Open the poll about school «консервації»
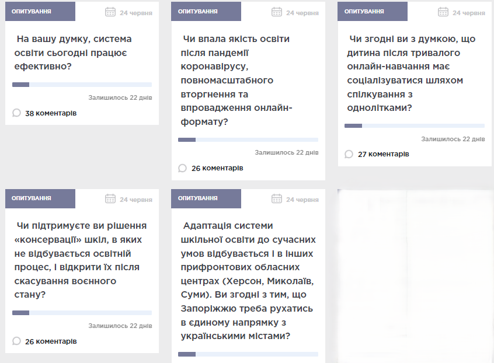The width and height of the screenshot is (494, 363). [x=81, y=260]
